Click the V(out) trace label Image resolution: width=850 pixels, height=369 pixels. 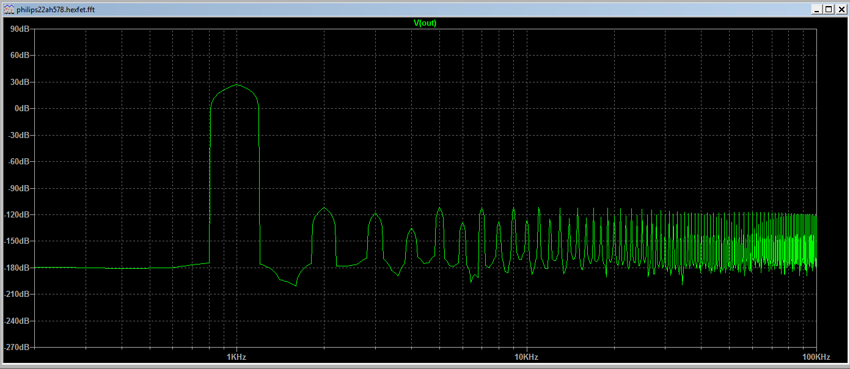tap(425, 23)
